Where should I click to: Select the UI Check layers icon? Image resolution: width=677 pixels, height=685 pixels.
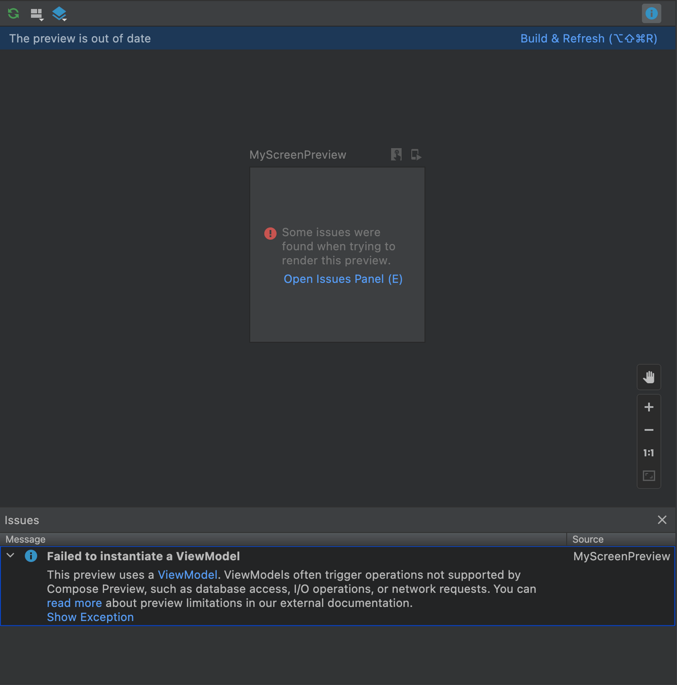click(x=59, y=13)
